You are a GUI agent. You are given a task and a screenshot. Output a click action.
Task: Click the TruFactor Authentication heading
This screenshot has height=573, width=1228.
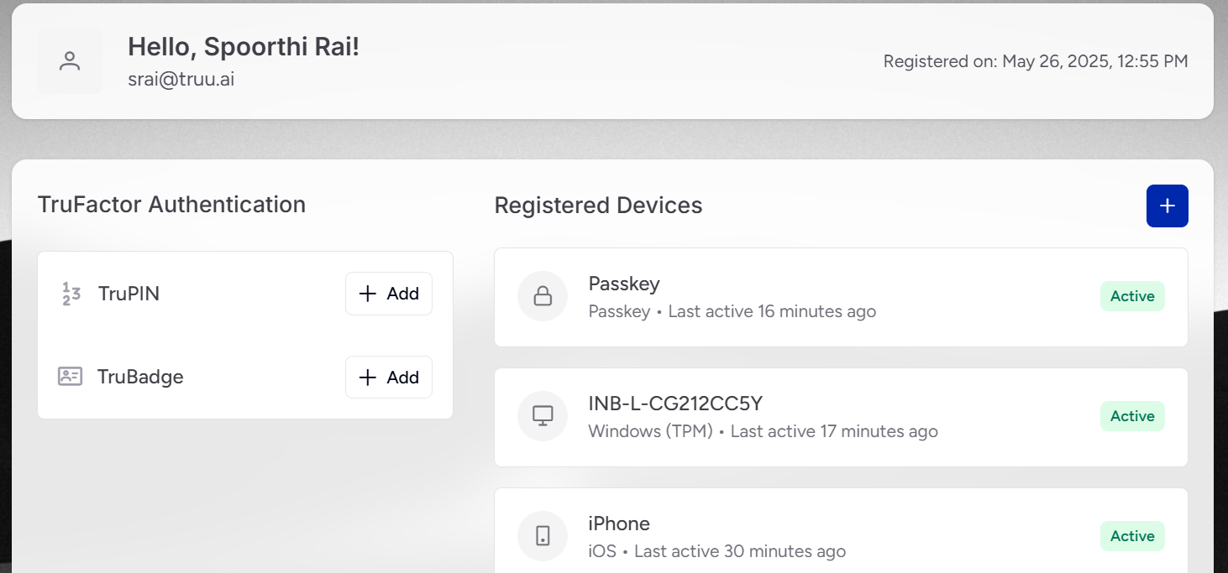pyautogui.click(x=171, y=205)
